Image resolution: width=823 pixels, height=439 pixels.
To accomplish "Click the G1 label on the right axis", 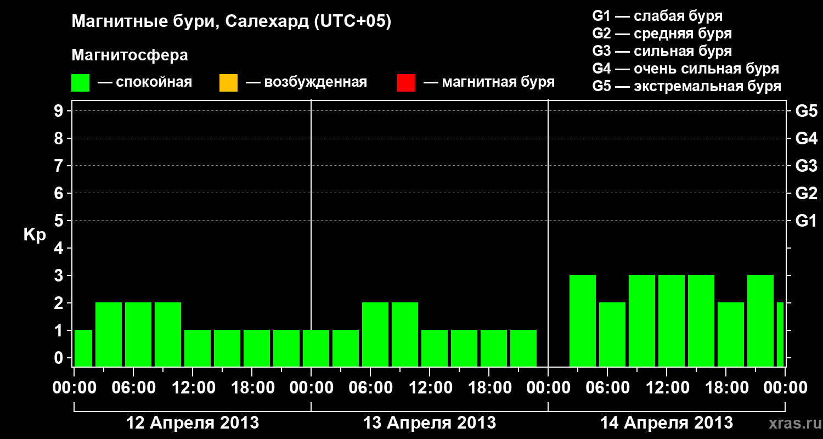I will point(807,221).
